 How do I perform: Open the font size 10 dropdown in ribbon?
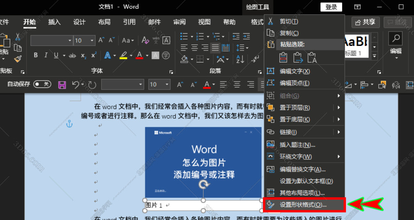click(x=92, y=40)
